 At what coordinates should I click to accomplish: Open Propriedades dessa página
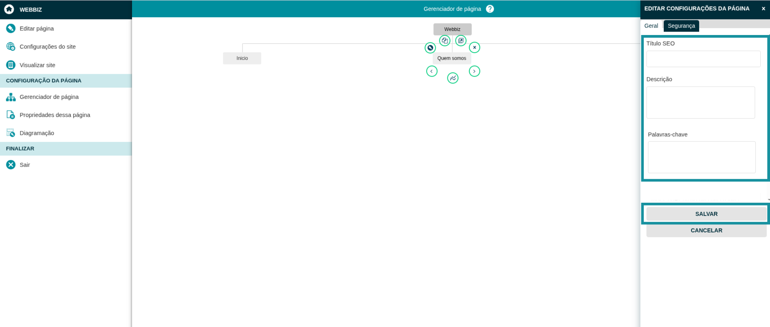point(55,115)
